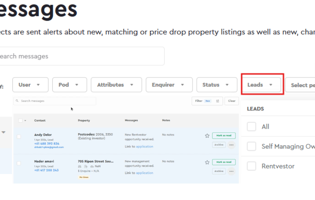The height and width of the screenshot is (200, 315).
Task: Click the bathroom icon on Ripon Street listing
Action: [x=86, y=167]
